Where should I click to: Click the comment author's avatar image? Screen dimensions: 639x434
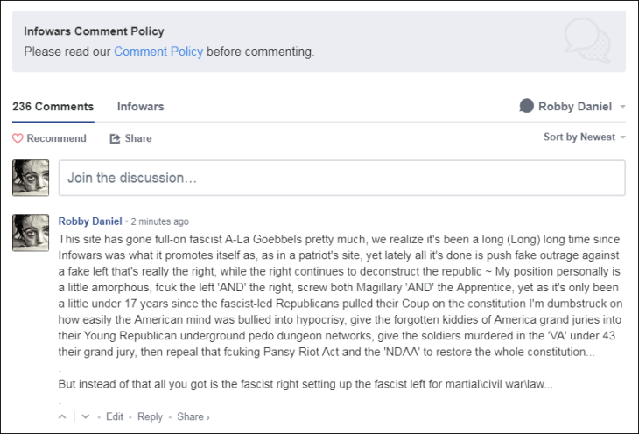click(x=31, y=233)
